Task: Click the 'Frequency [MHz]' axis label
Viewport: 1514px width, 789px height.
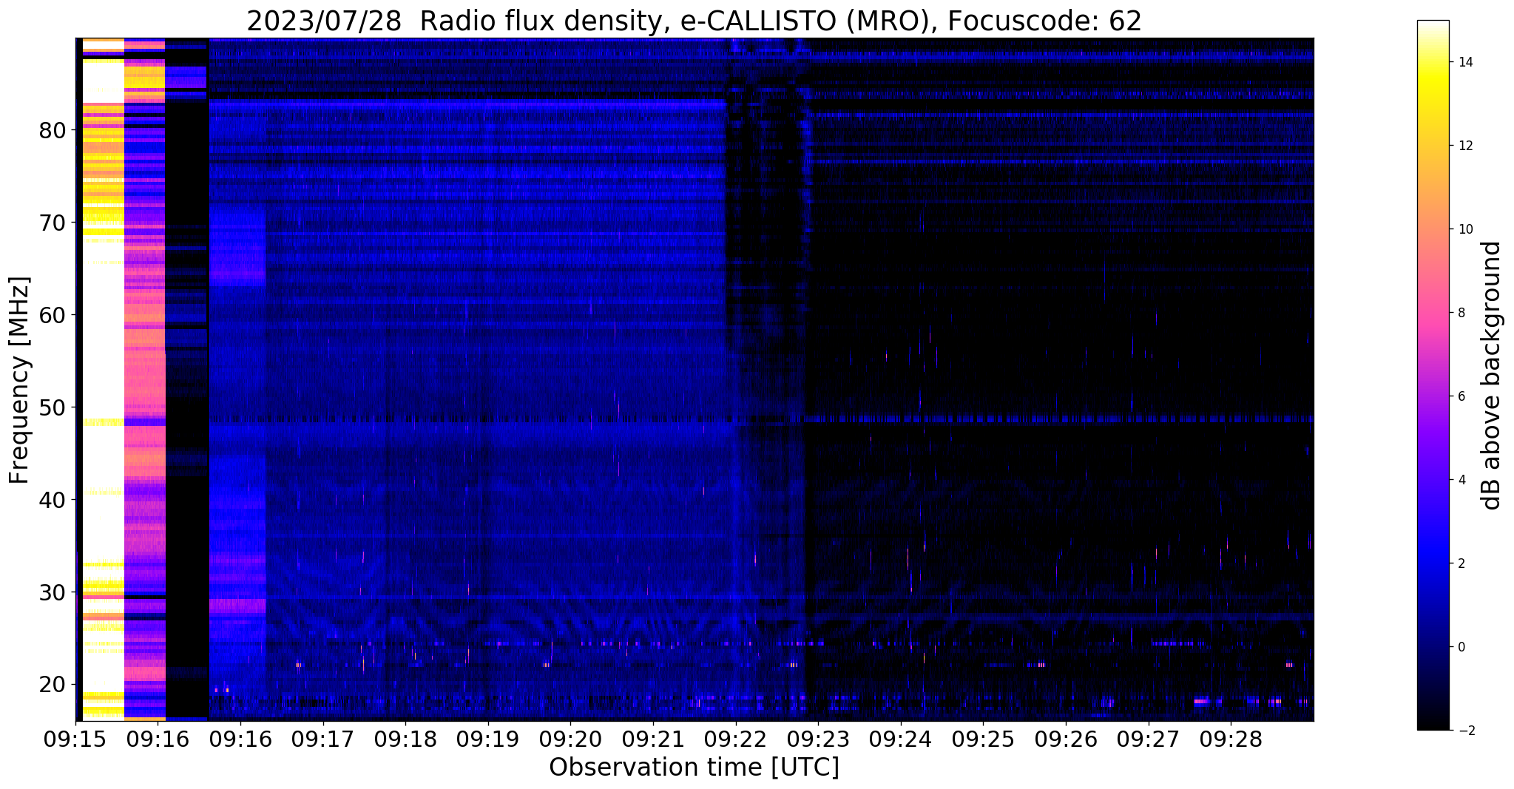Action: [x=20, y=379]
